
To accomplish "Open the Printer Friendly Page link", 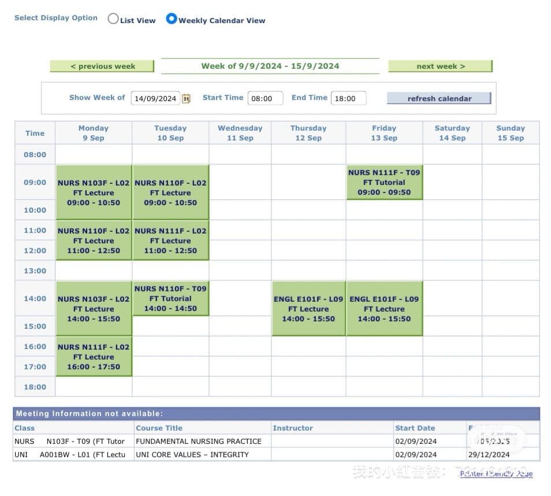I will pos(496,473).
